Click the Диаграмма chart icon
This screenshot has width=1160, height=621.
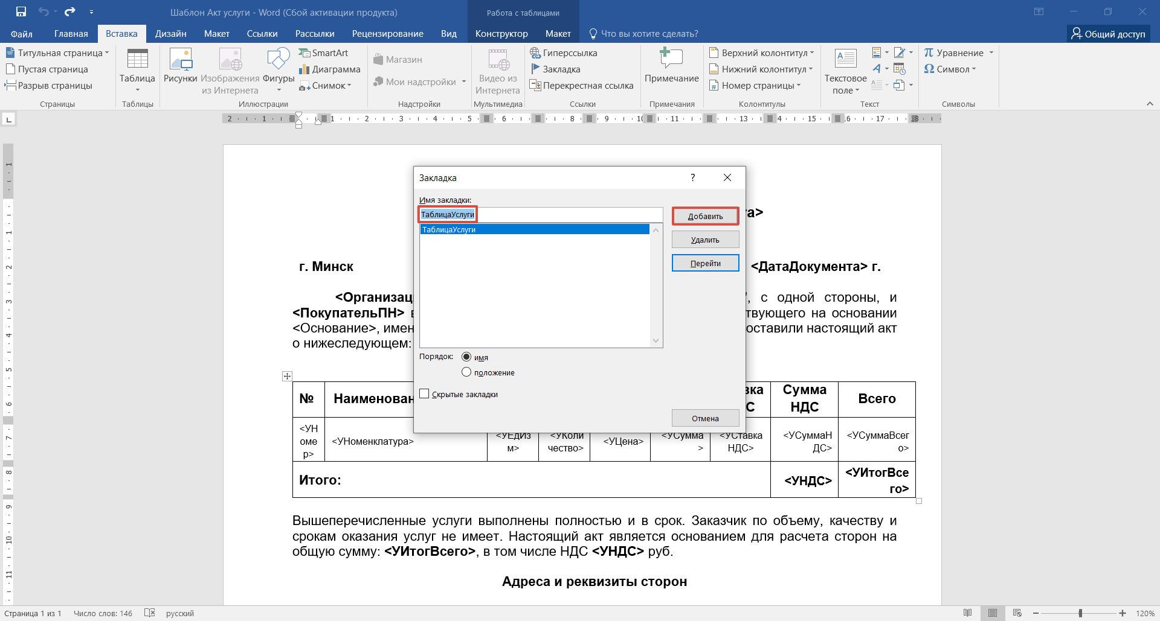(x=329, y=69)
